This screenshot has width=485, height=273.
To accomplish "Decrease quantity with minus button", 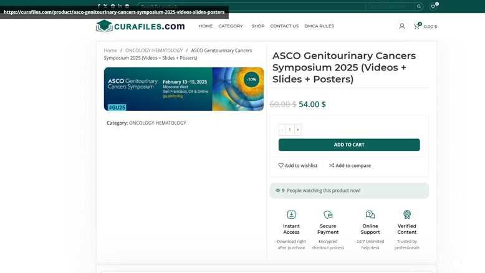I will coord(282,130).
